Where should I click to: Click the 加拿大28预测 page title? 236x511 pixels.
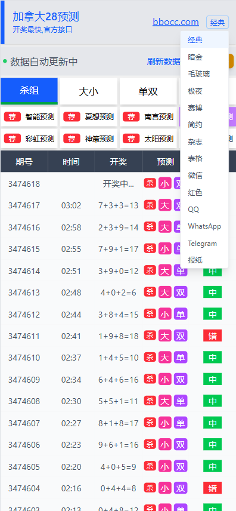[x=46, y=17]
